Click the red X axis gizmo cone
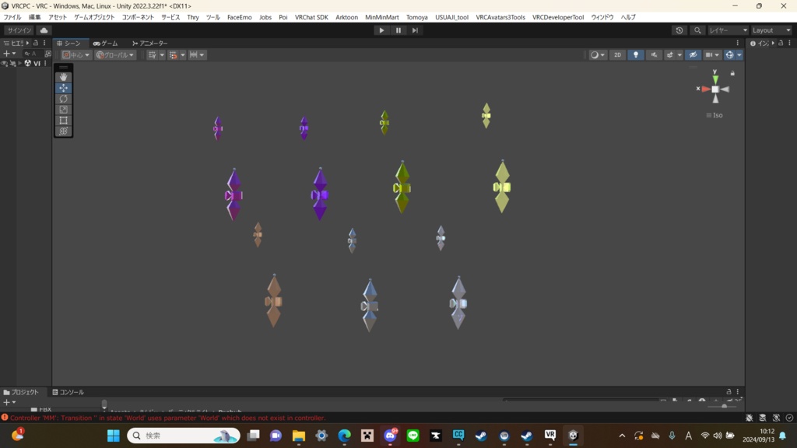This screenshot has height=448, width=797. [x=706, y=89]
